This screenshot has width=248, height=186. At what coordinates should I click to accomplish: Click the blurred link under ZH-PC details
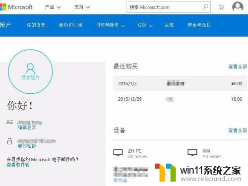(x=120, y=180)
